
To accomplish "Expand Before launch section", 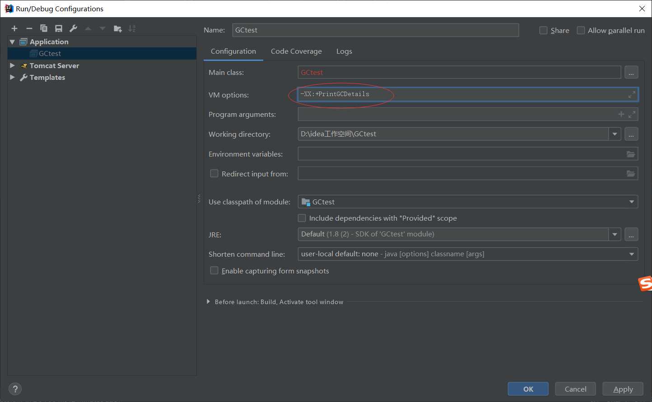I will (208, 301).
